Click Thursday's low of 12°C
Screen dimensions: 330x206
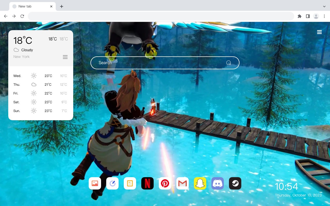[64, 84]
